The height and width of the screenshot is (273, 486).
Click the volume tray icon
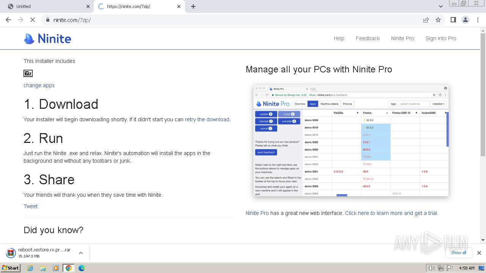coord(432,268)
